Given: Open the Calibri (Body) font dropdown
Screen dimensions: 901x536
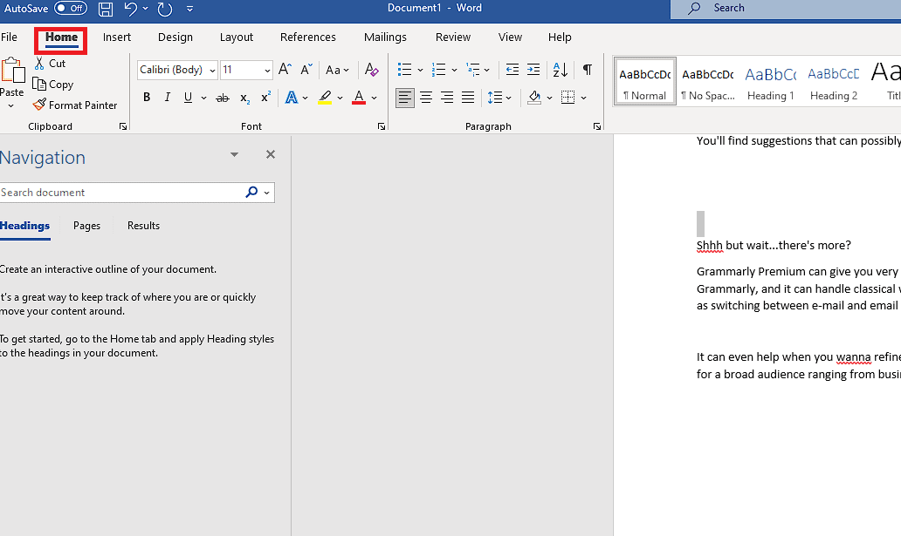Looking at the screenshot, I should pos(213,71).
